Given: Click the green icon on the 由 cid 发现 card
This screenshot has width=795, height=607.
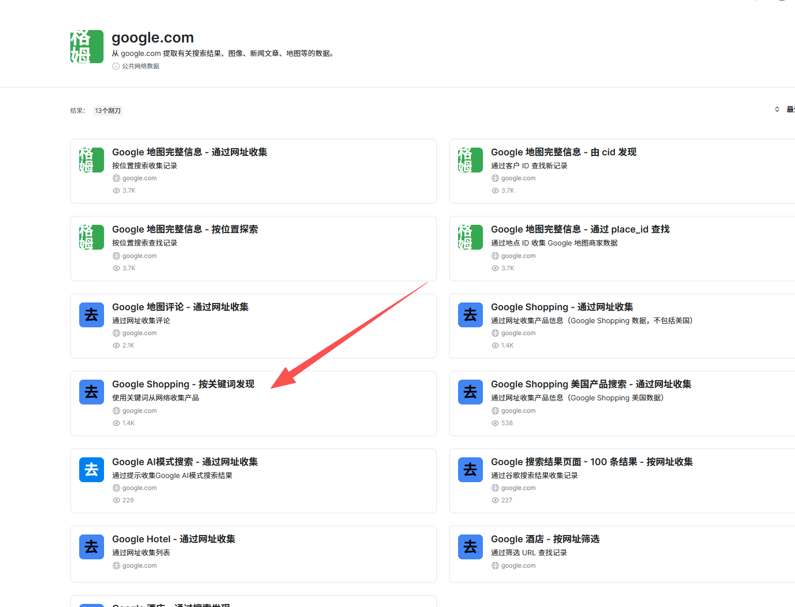Looking at the screenshot, I should click(470, 160).
